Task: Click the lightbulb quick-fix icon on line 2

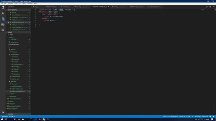Action: coord(40,12)
